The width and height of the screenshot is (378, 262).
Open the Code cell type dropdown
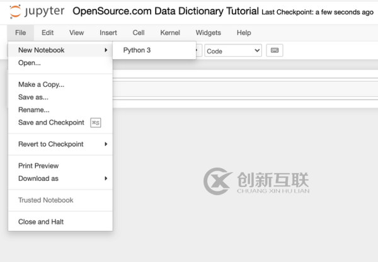coord(233,50)
